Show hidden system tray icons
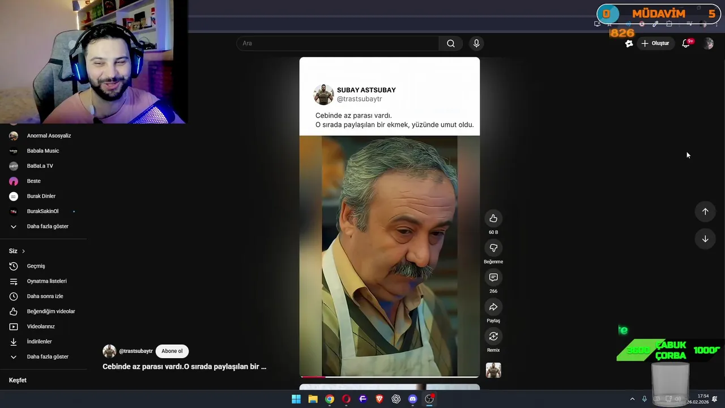 [633, 399]
